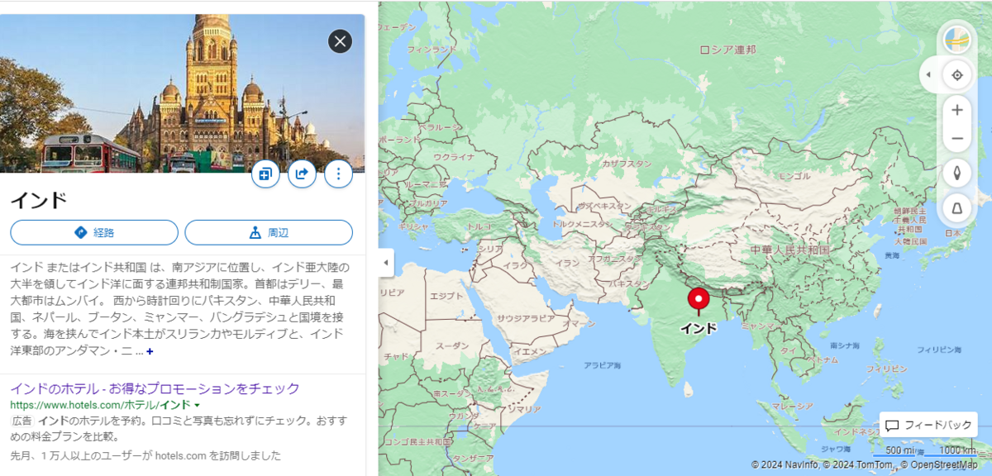992x476 pixels.
Task: Click the 周辺 nearby button
Action: point(269,232)
